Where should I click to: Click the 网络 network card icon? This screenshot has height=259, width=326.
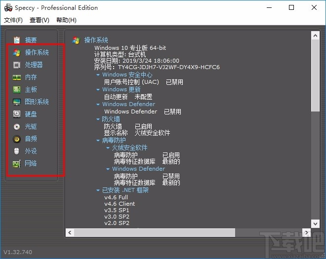tap(17, 164)
